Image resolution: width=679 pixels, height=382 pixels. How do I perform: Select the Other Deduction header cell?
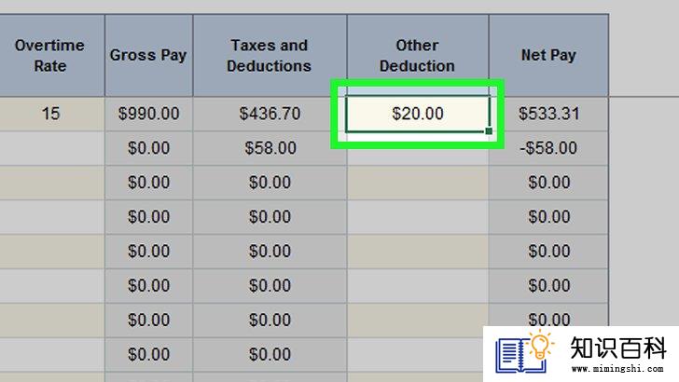[418, 55]
